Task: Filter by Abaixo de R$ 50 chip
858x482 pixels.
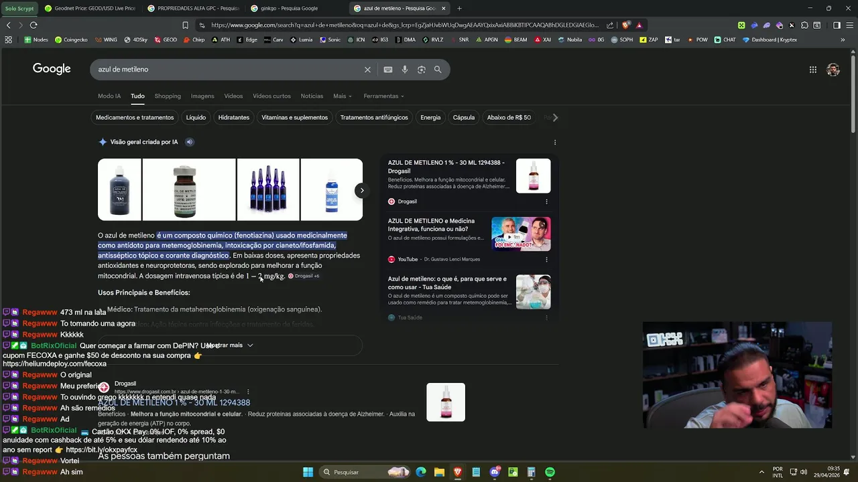Action: click(x=509, y=117)
